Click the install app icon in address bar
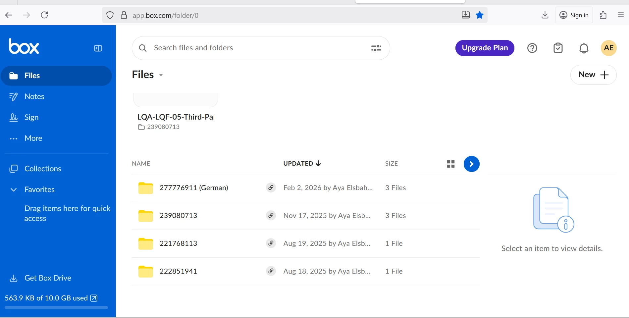Image resolution: width=629 pixels, height=318 pixels. point(465,15)
